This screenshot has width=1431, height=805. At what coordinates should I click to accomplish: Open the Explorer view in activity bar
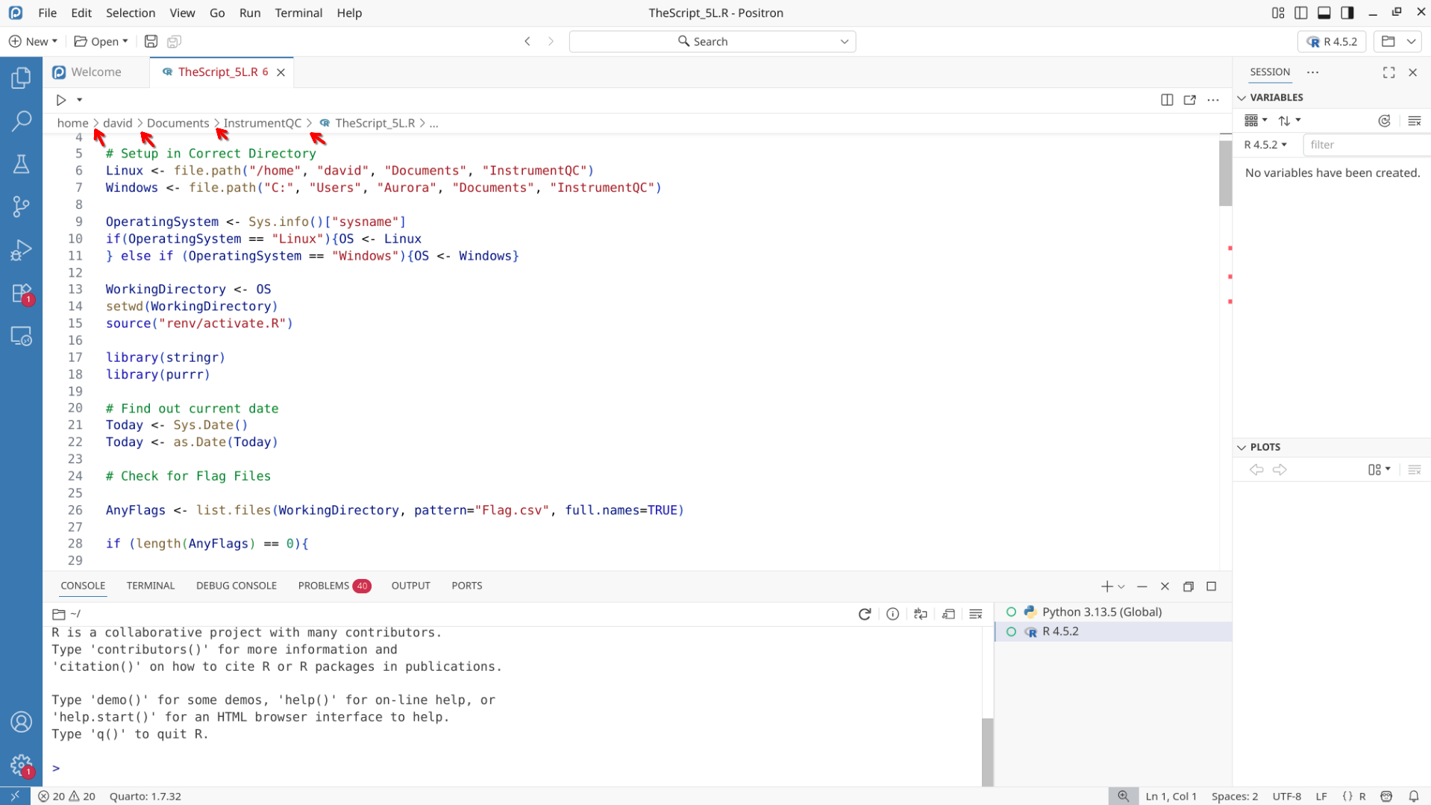coord(21,78)
